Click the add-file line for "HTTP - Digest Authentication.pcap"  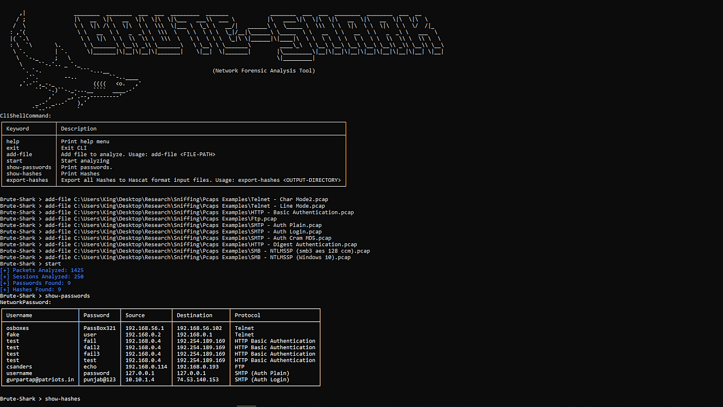178,244
